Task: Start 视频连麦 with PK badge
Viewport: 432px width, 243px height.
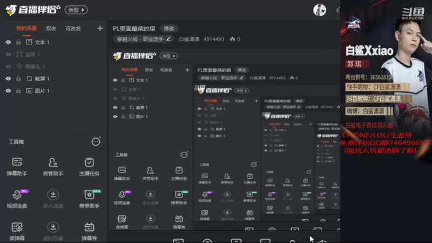Action: tap(17, 199)
